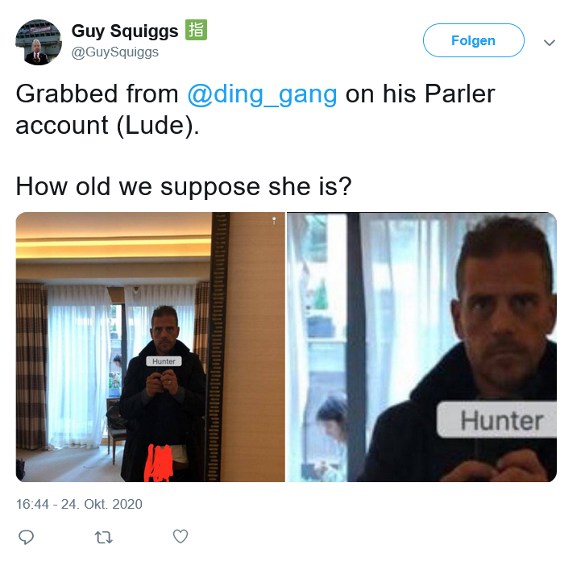Like the tweet with the heart icon

coord(181,536)
